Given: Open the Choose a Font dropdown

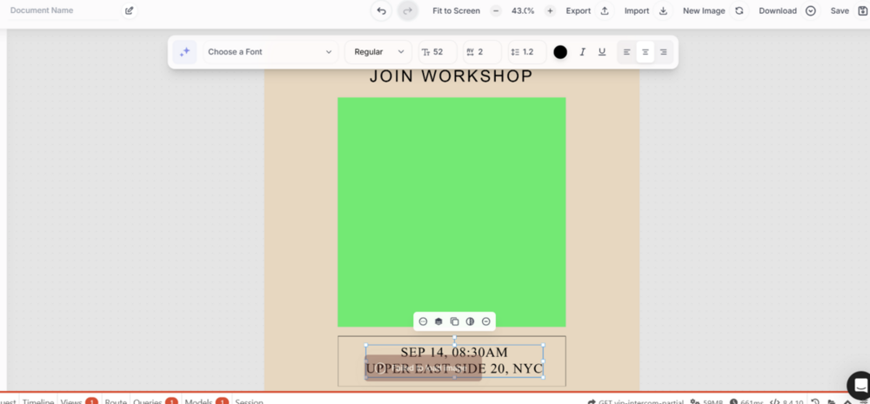Looking at the screenshot, I should [x=271, y=51].
